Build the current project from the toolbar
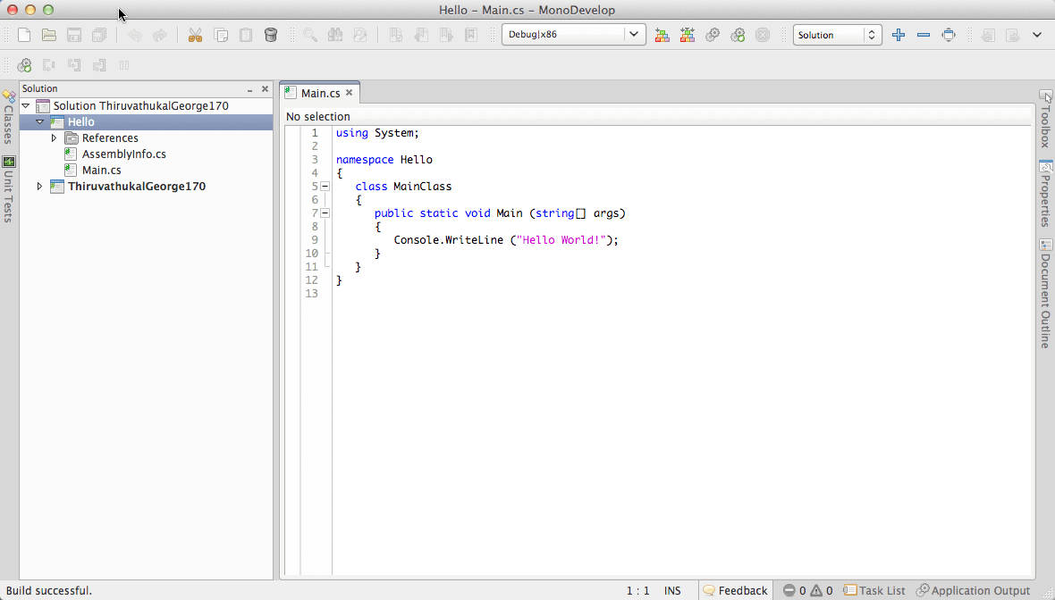The height and width of the screenshot is (600, 1055). point(662,34)
